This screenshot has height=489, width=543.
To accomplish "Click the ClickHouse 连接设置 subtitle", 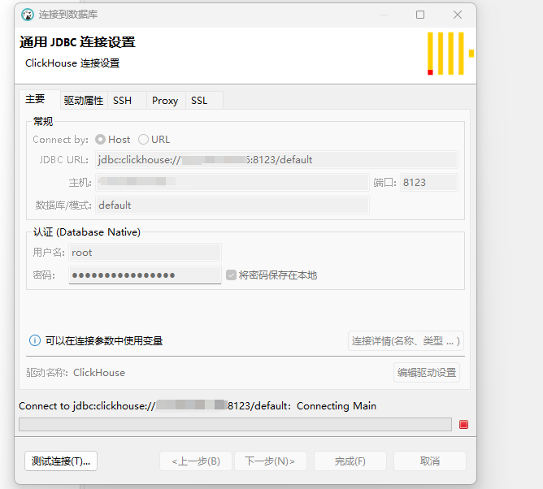I will click(72, 63).
